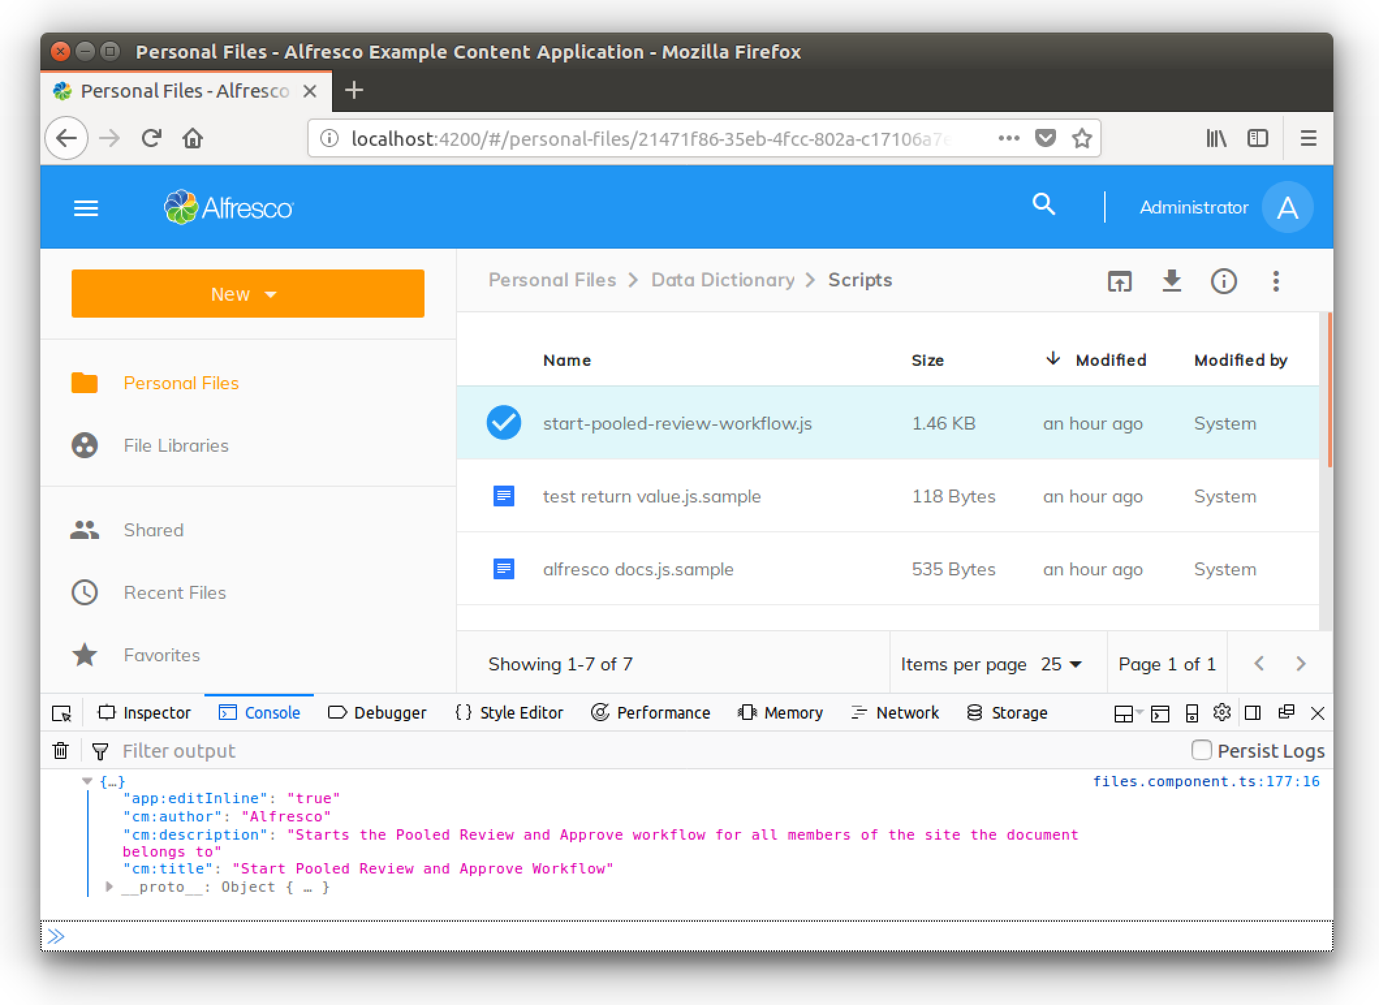1379x1005 pixels.
Task: Open files.component.ts:177:16 source link
Action: click(1206, 781)
